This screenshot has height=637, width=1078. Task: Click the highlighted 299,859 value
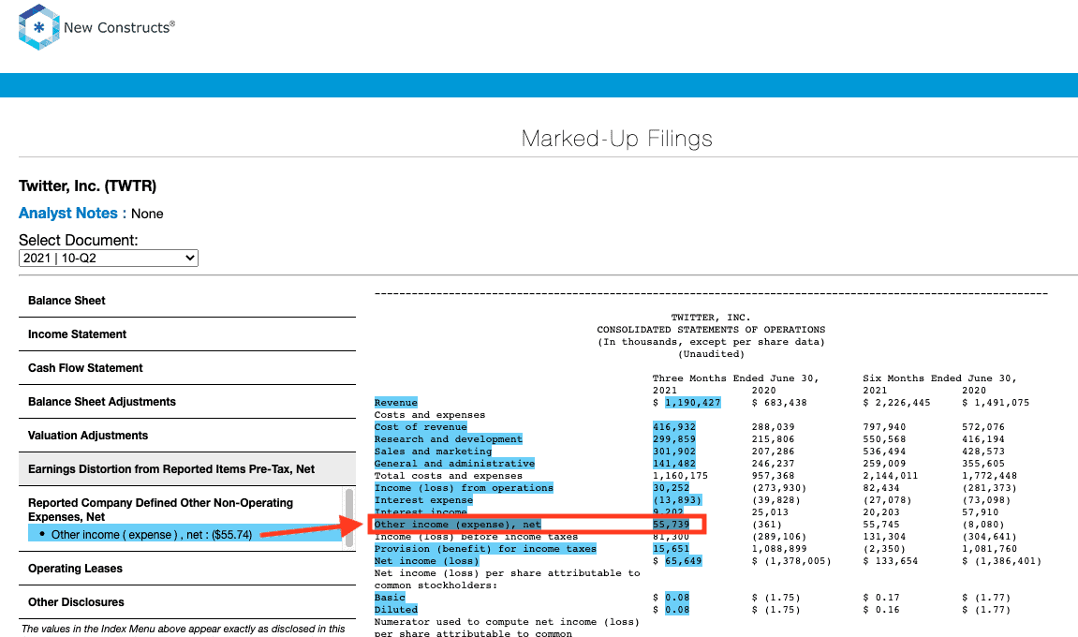coord(673,439)
